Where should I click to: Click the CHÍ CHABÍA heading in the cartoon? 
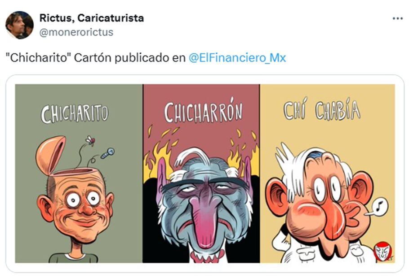[322, 109]
